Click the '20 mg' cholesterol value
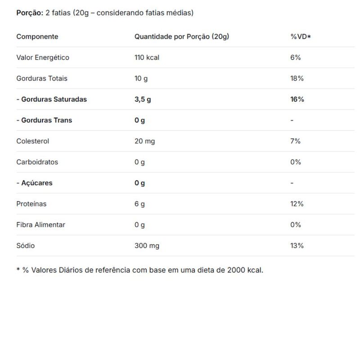The width and height of the screenshot is (360, 360). [144, 141]
